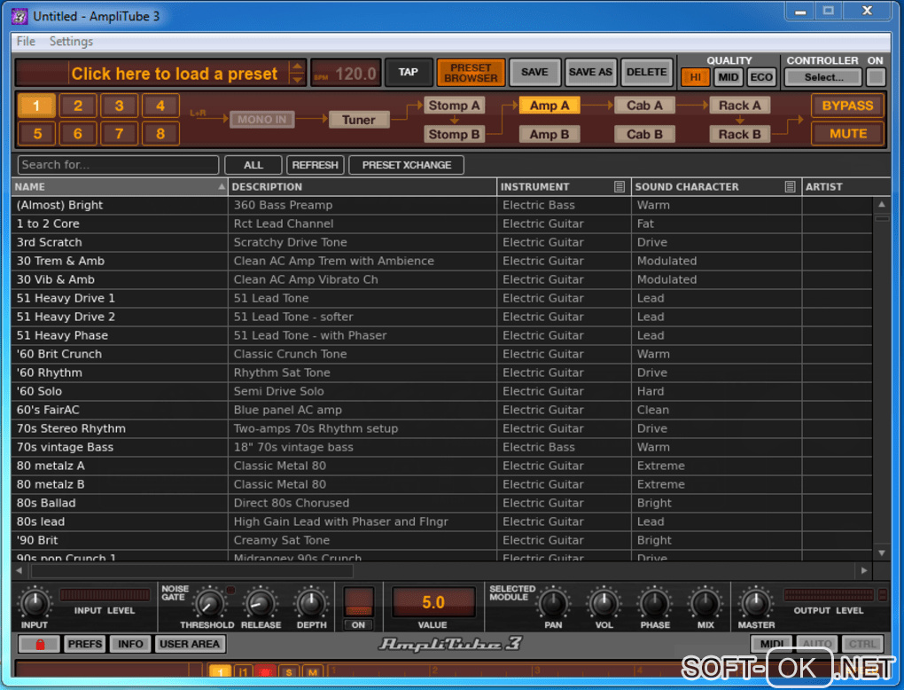Click the vertical scrollbar down arrow
This screenshot has height=690, width=904.
coord(882,553)
